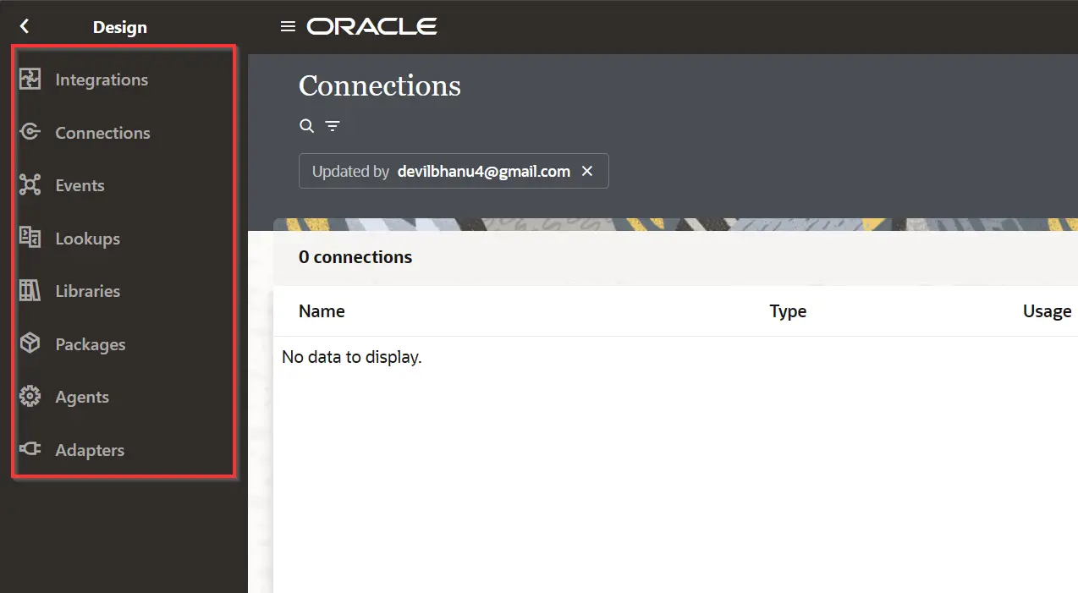
Task: Click the Usage column header
Action: point(1047,311)
